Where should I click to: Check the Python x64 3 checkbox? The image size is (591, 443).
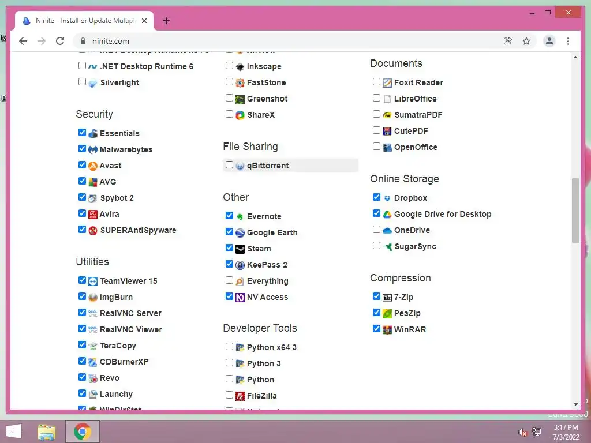pyautogui.click(x=229, y=346)
